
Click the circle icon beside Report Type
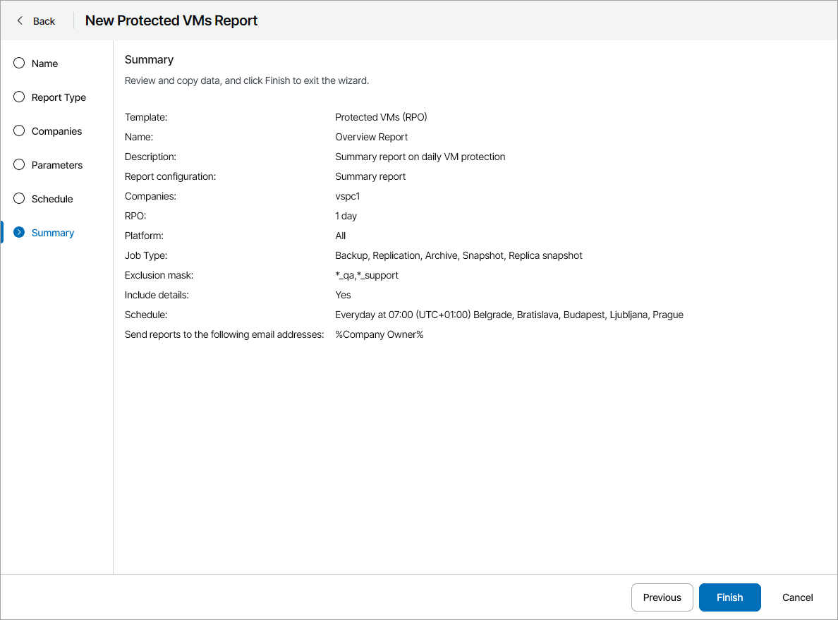[x=19, y=97]
